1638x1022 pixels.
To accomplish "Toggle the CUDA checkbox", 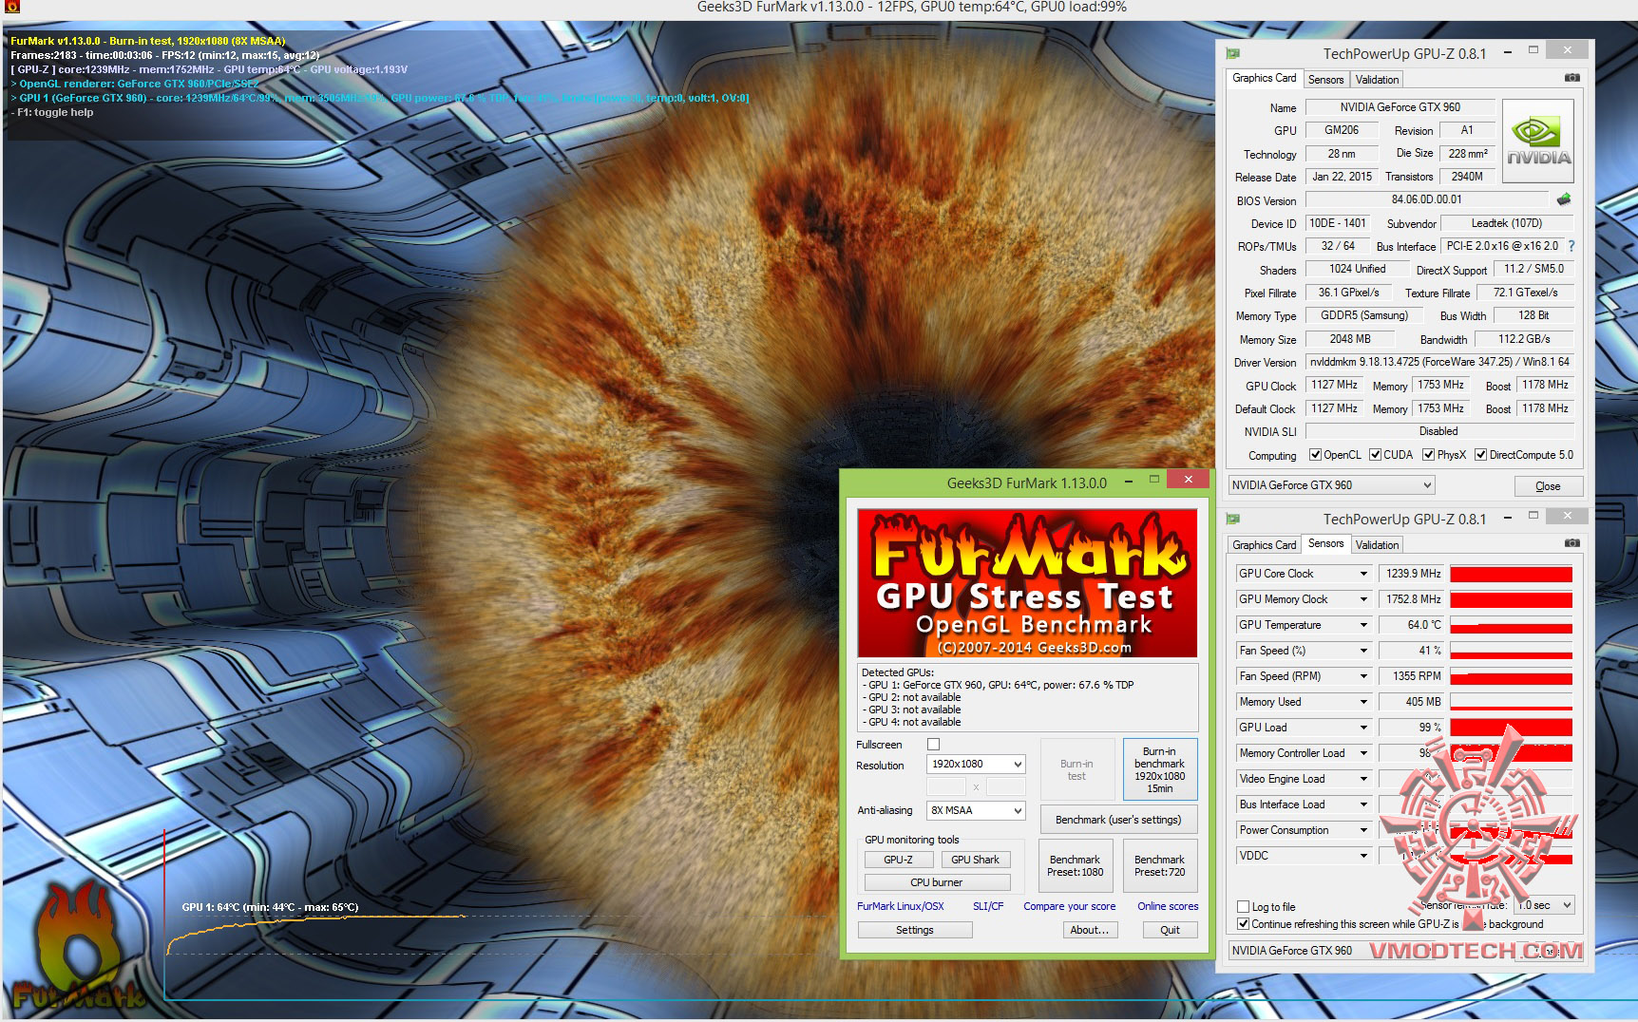I will 1375,455.
